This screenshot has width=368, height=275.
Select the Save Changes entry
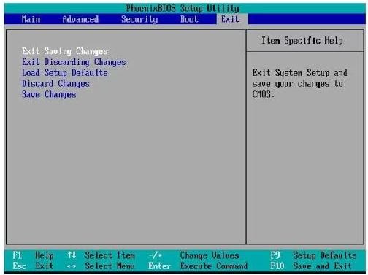(x=49, y=94)
